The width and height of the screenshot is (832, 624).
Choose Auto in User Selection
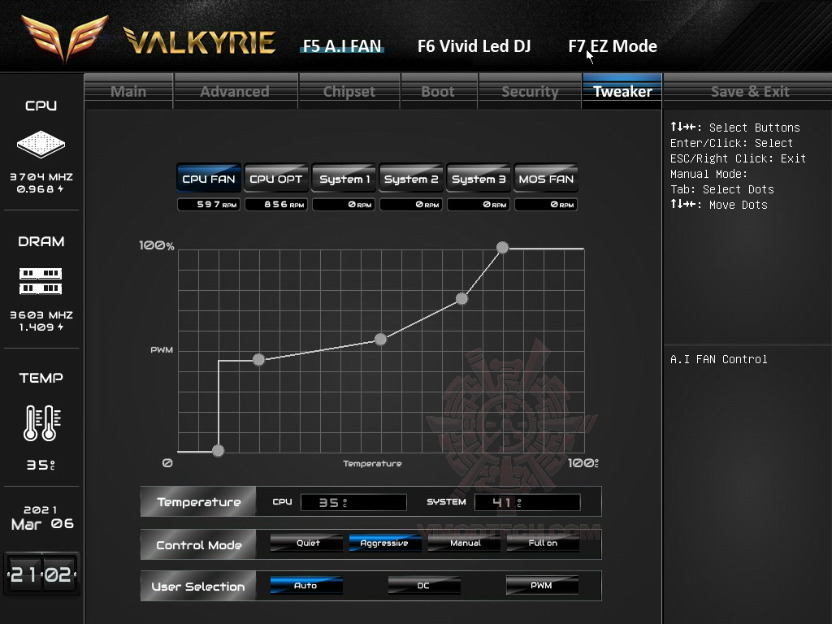(306, 585)
